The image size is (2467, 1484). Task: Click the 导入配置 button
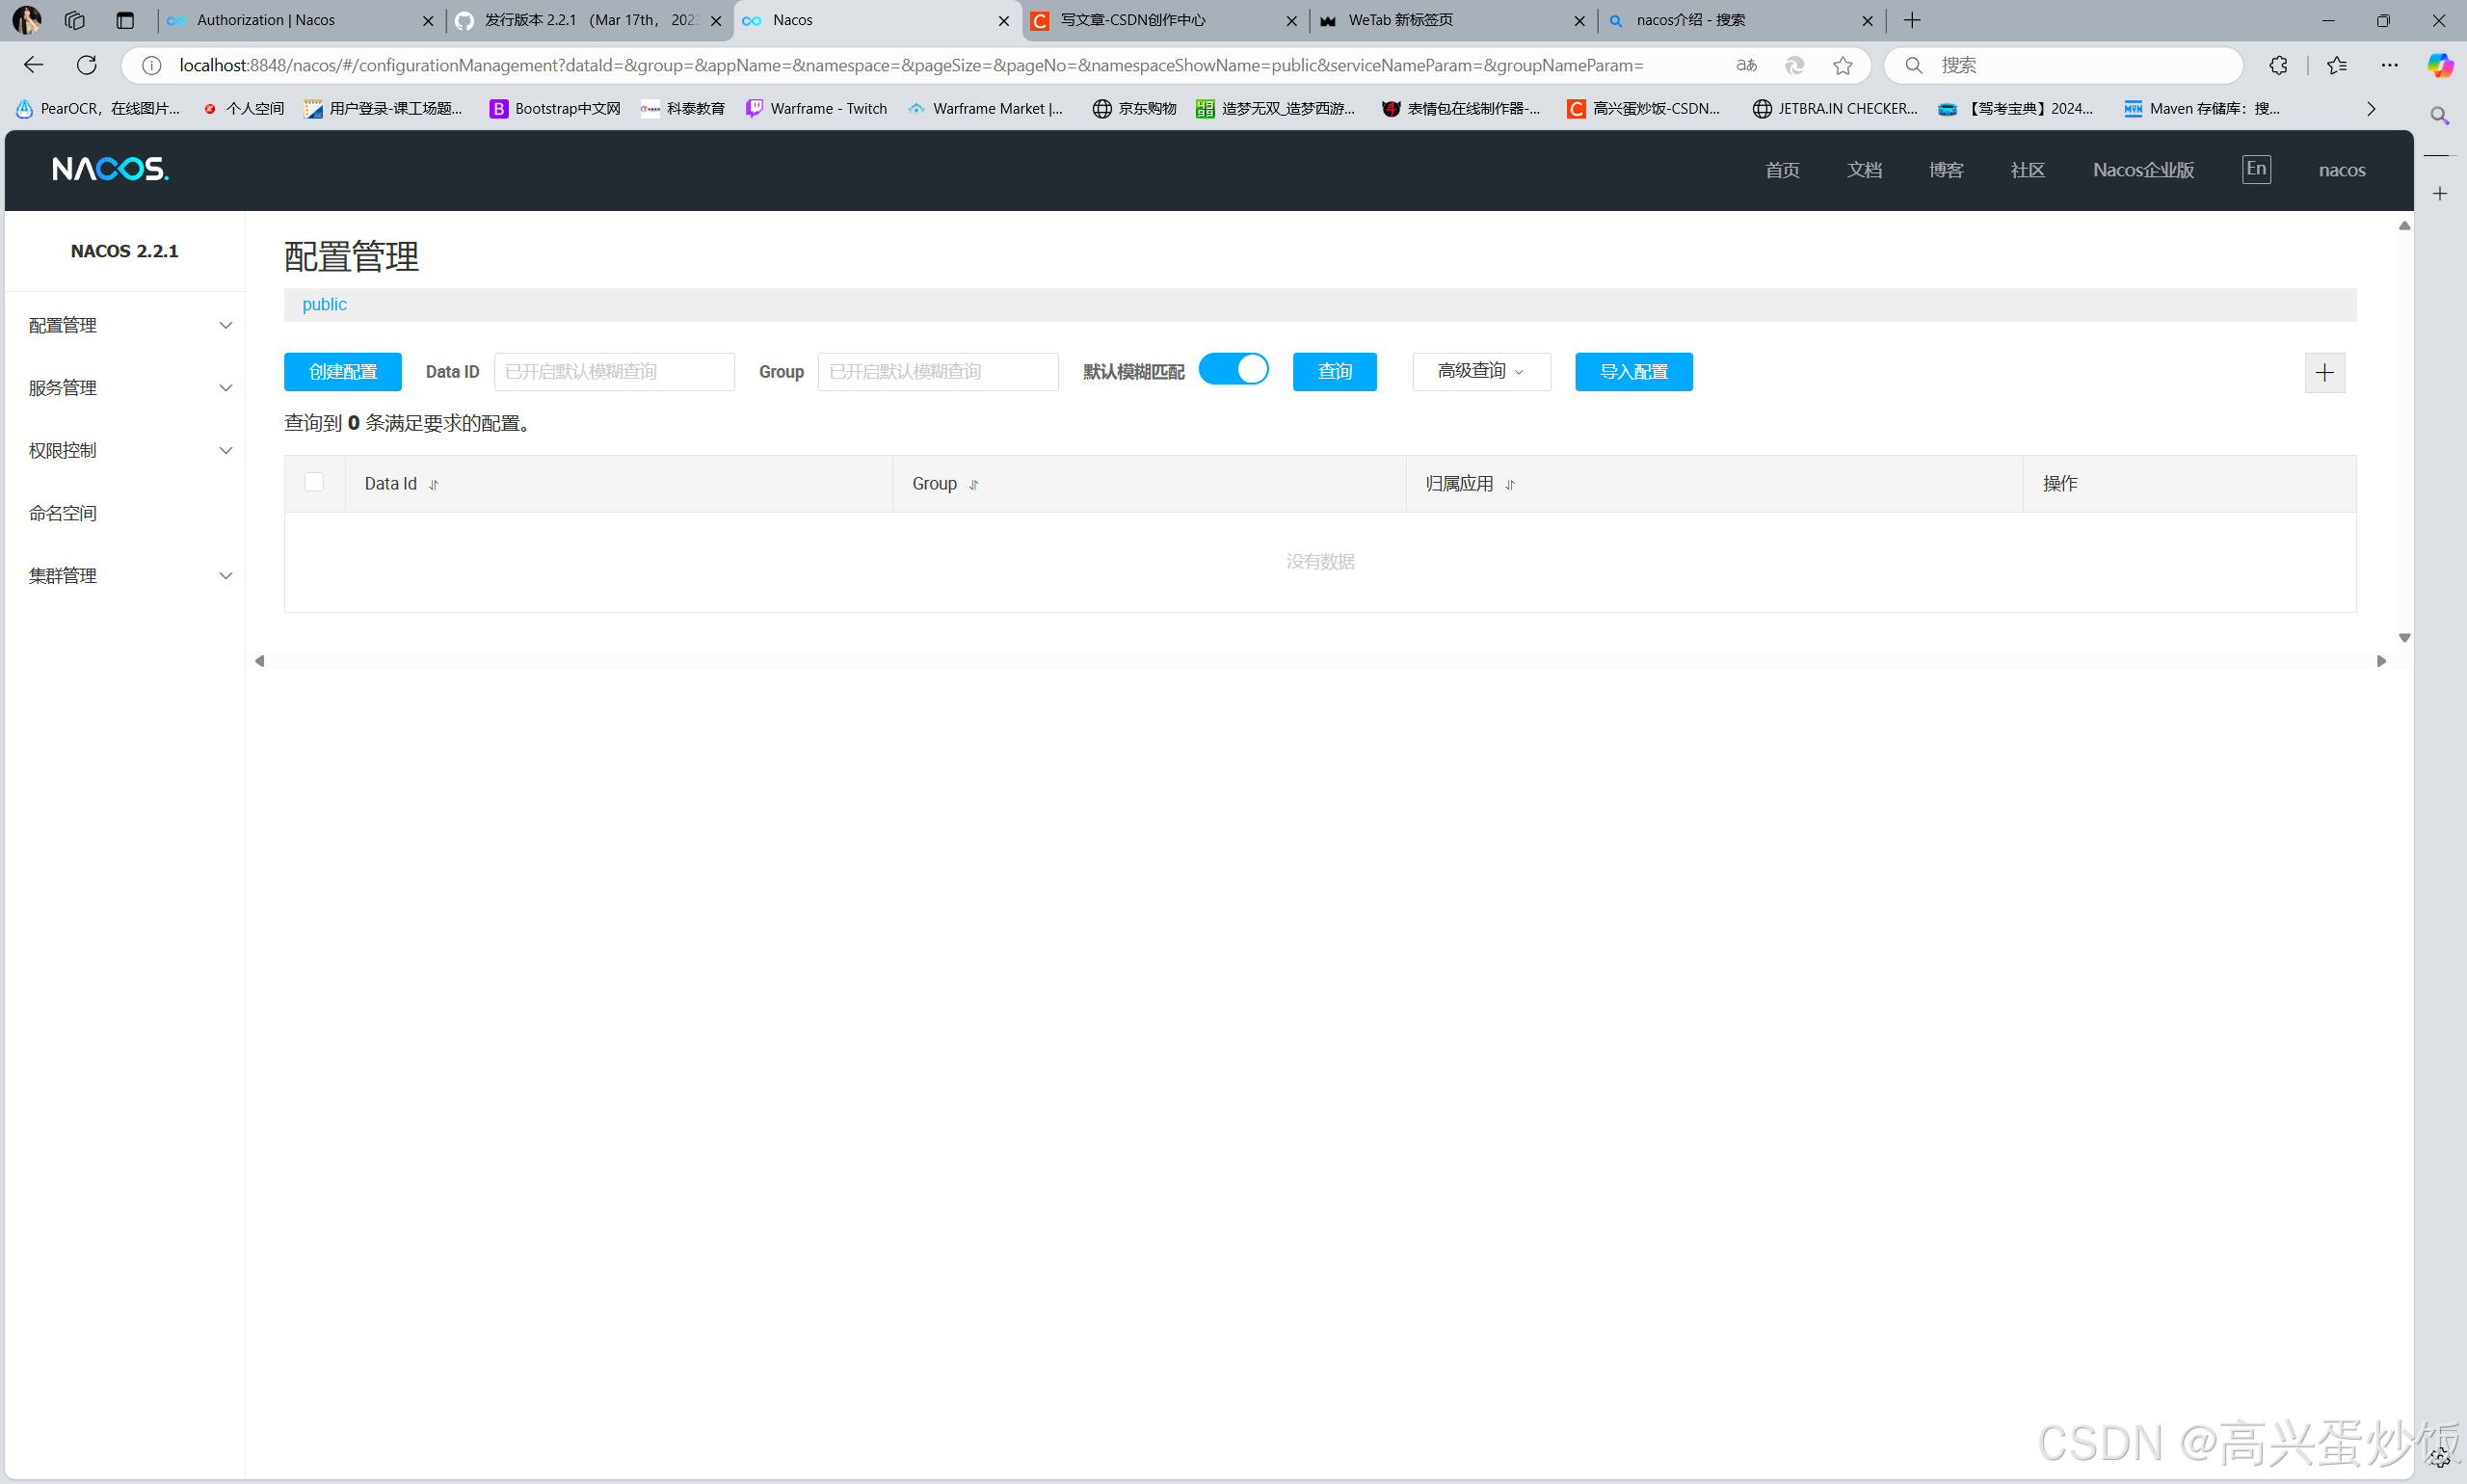coord(1633,372)
